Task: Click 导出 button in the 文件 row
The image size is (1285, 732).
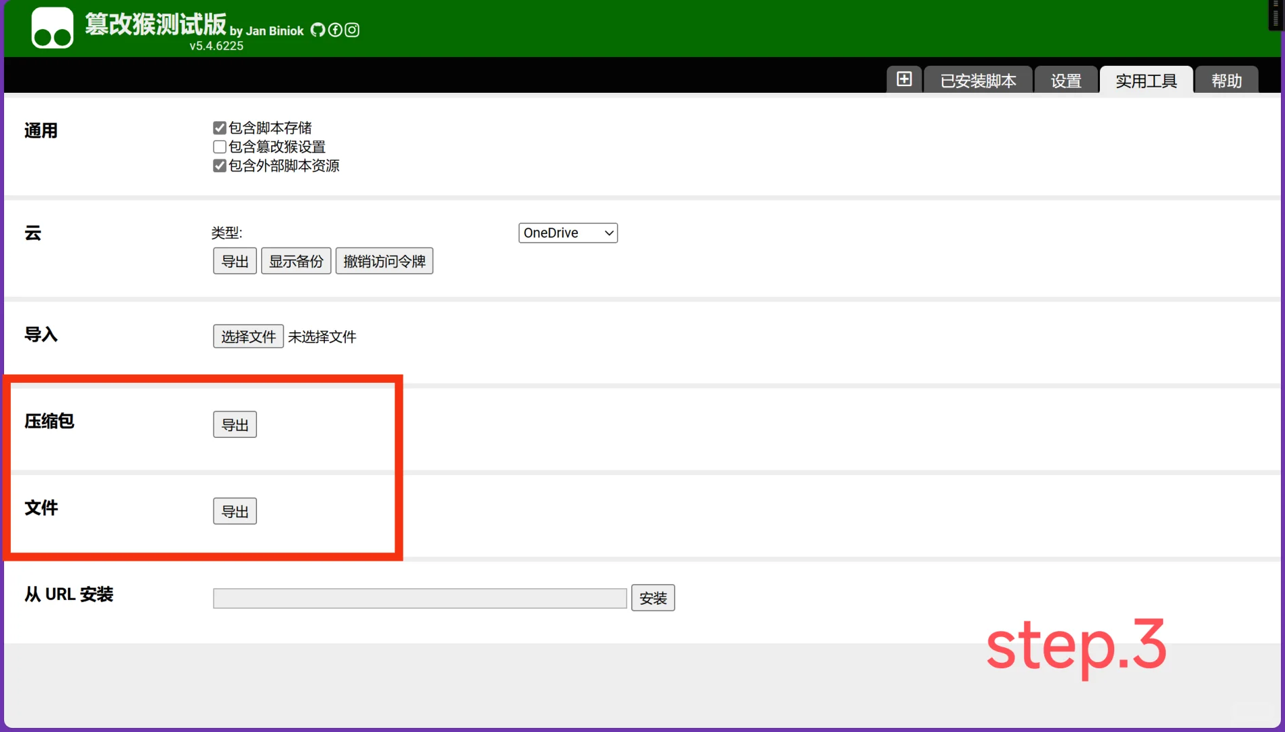Action: click(235, 512)
